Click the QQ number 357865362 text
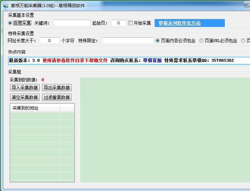Image resolution: width=250 pixels, height=191 pixels. click(x=223, y=60)
